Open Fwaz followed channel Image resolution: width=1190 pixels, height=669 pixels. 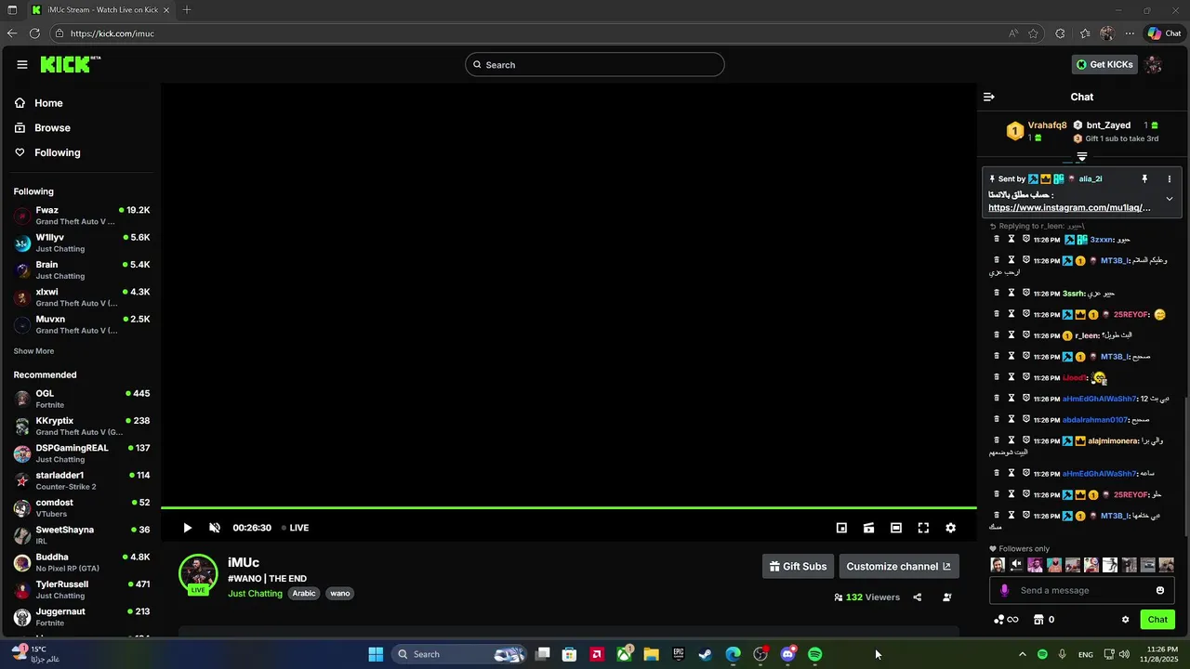pos(82,216)
